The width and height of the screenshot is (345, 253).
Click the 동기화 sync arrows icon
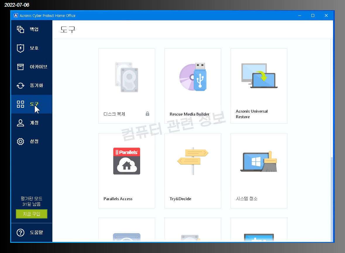point(20,86)
